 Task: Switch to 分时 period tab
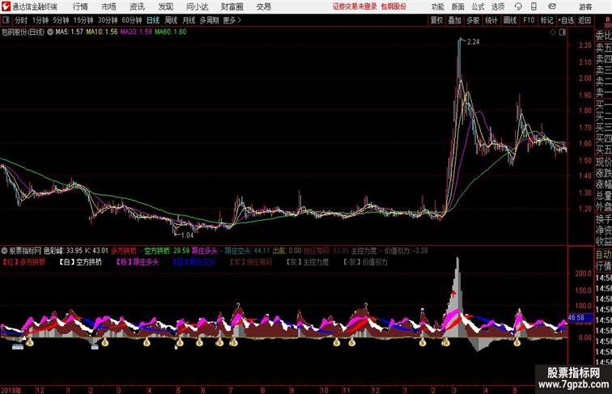tap(21, 20)
